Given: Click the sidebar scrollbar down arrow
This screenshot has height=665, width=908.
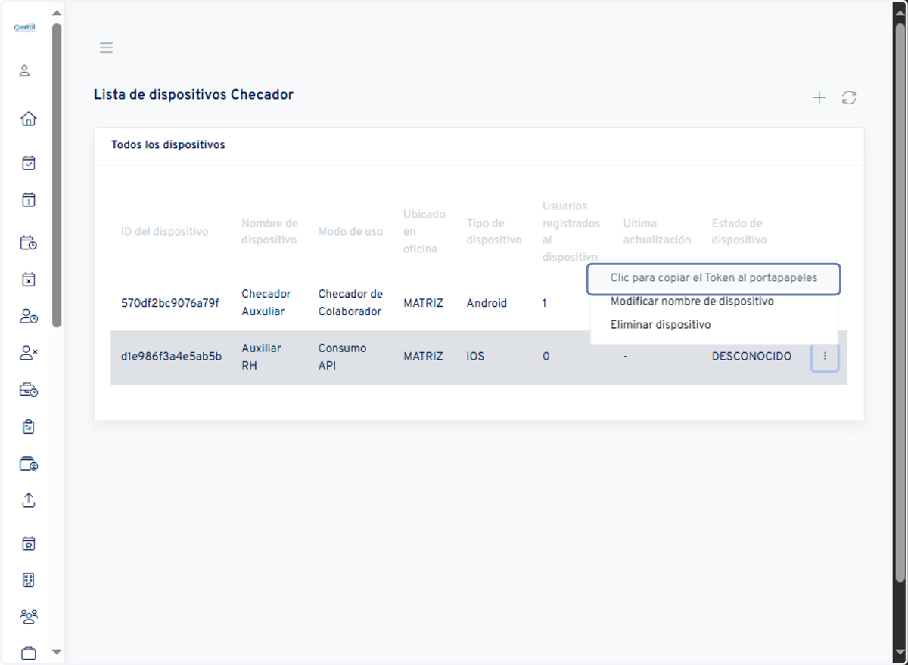Looking at the screenshot, I should [57, 651].
